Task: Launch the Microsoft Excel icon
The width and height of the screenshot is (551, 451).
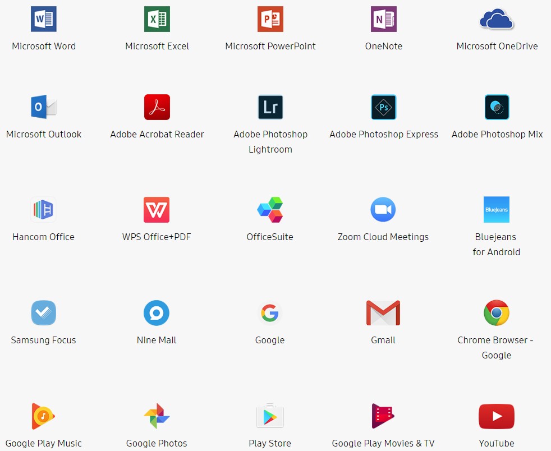Action: coord(157,19)
